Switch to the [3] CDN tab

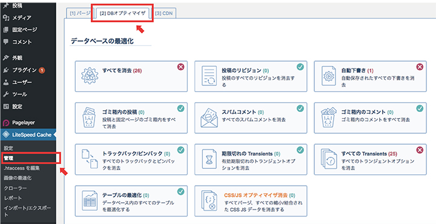coord(164,13)
